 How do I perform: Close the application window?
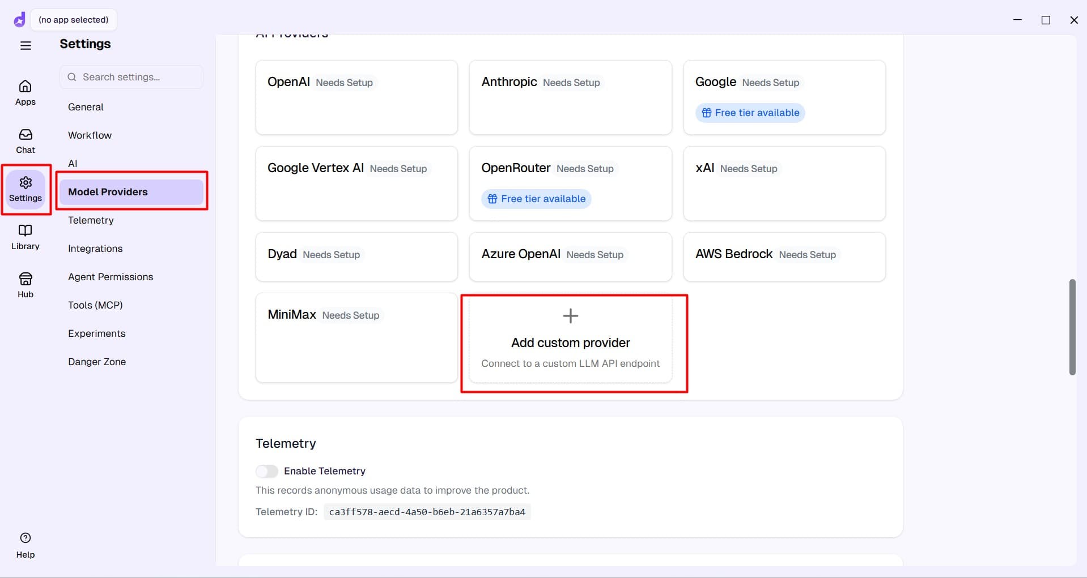pos(1074,20)
